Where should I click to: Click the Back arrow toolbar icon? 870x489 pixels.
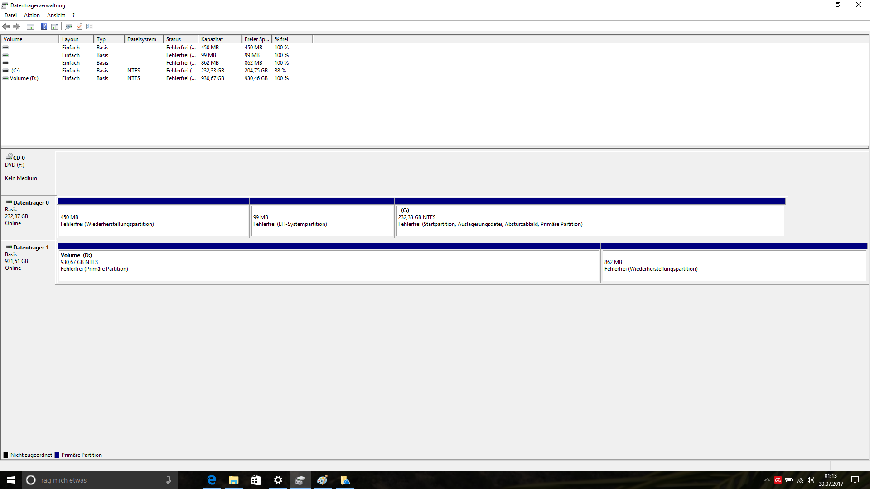[6, 27]
